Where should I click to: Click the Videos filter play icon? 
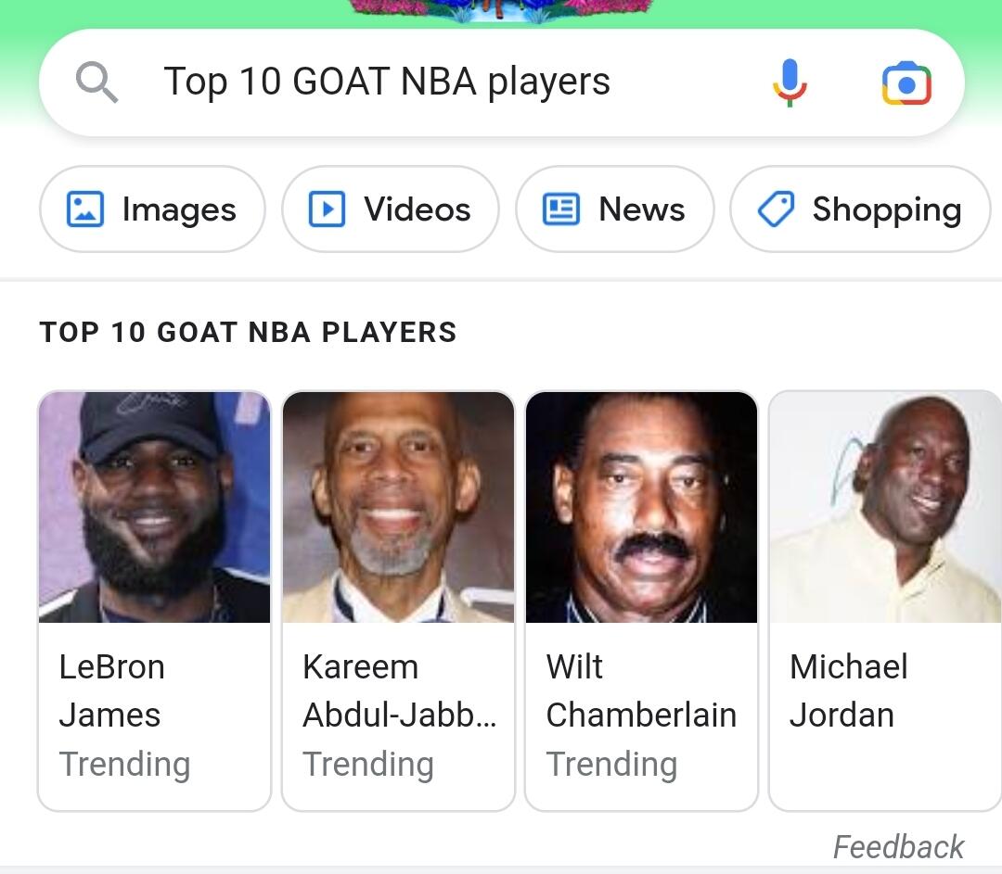point(327,209)
